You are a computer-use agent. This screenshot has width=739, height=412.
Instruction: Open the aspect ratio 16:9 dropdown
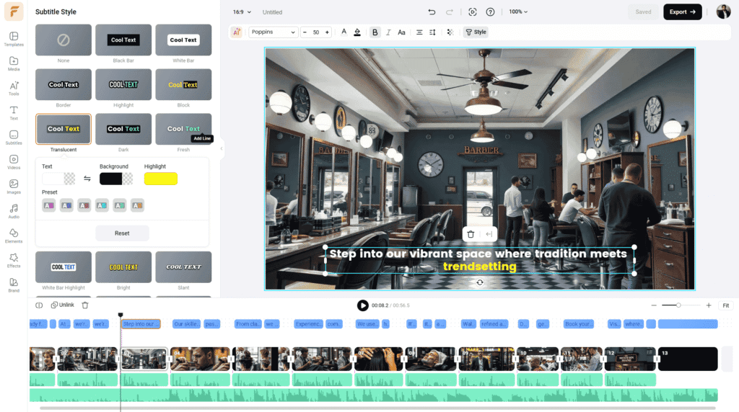point(242,12)
